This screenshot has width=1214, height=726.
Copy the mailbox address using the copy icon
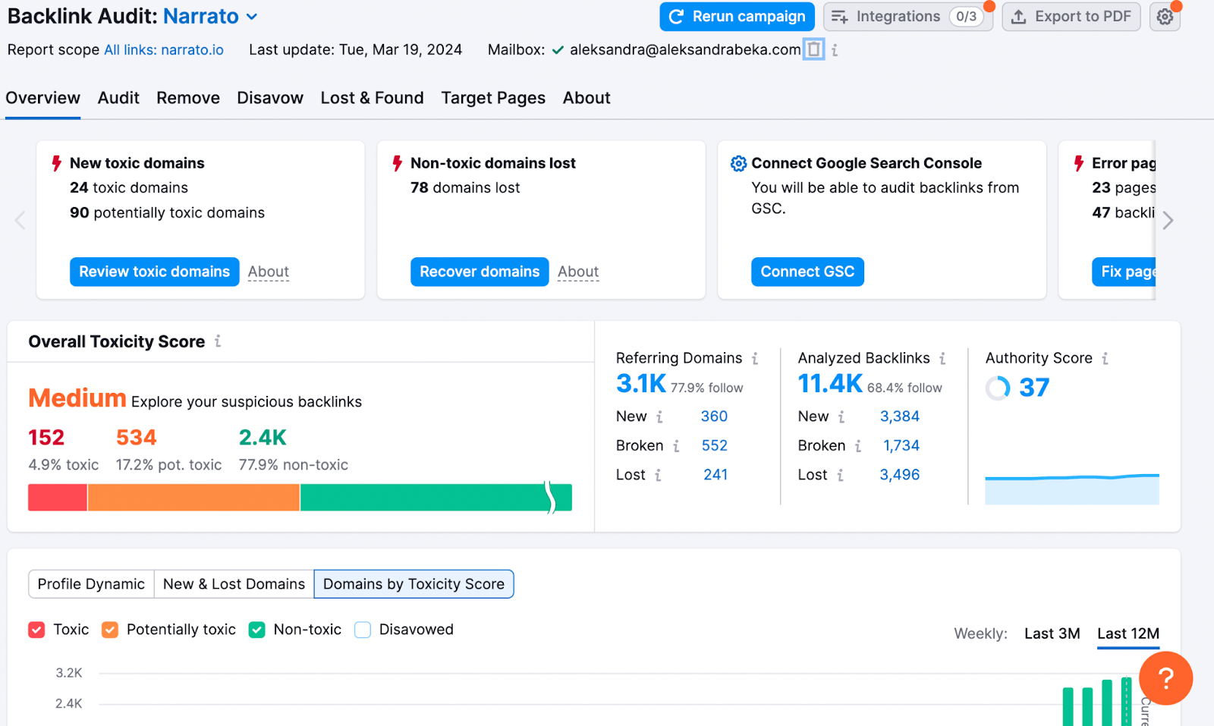[x=813, y=49]
